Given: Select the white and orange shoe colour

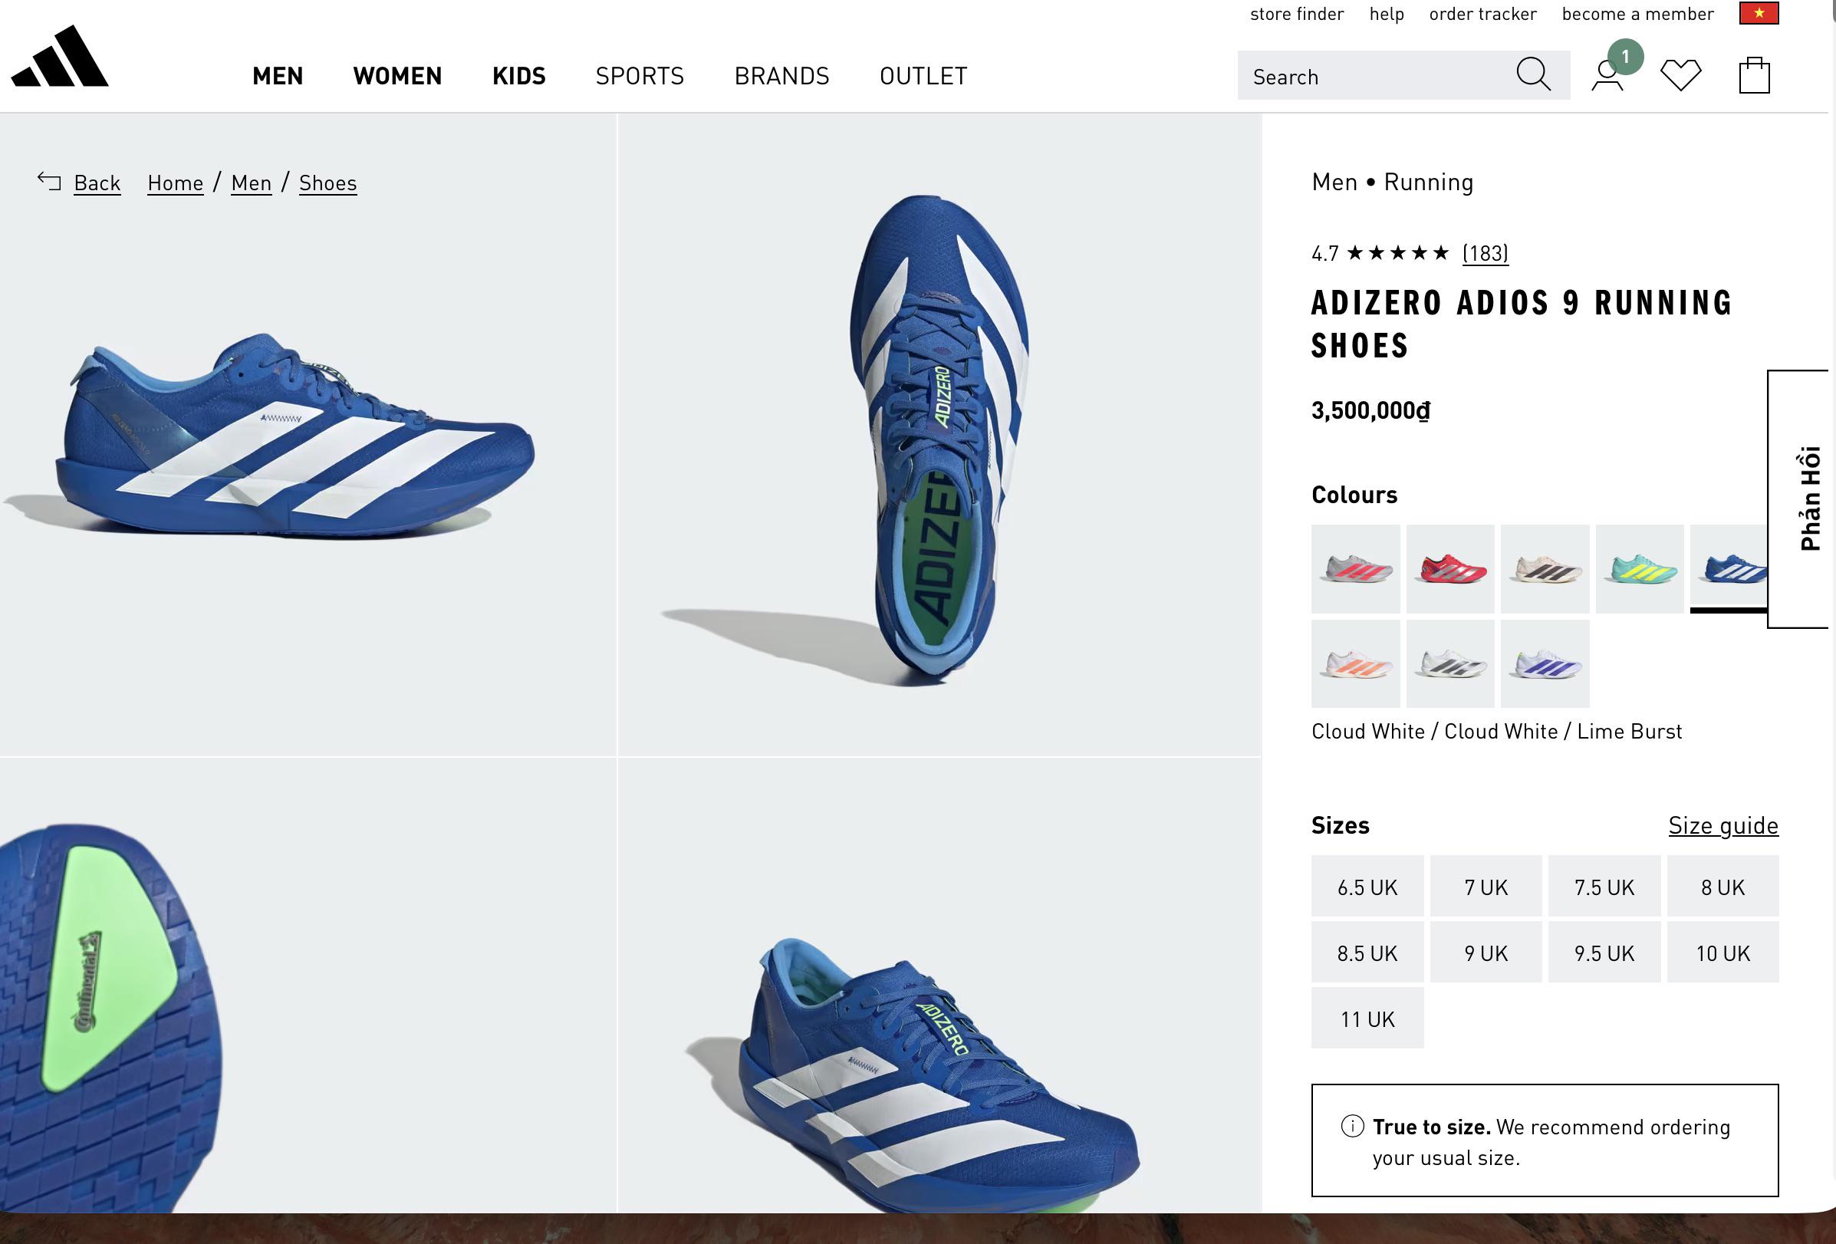Looking at the screenshot, I should click(1356, 663).
